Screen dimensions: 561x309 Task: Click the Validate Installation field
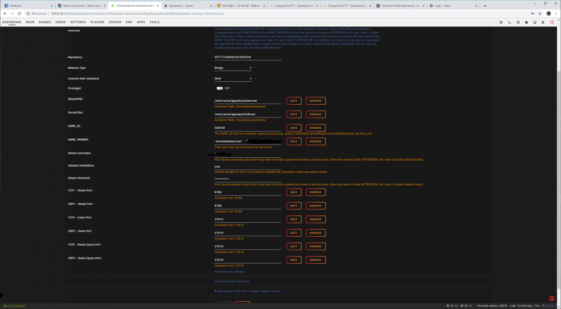(x=247, y=167)
